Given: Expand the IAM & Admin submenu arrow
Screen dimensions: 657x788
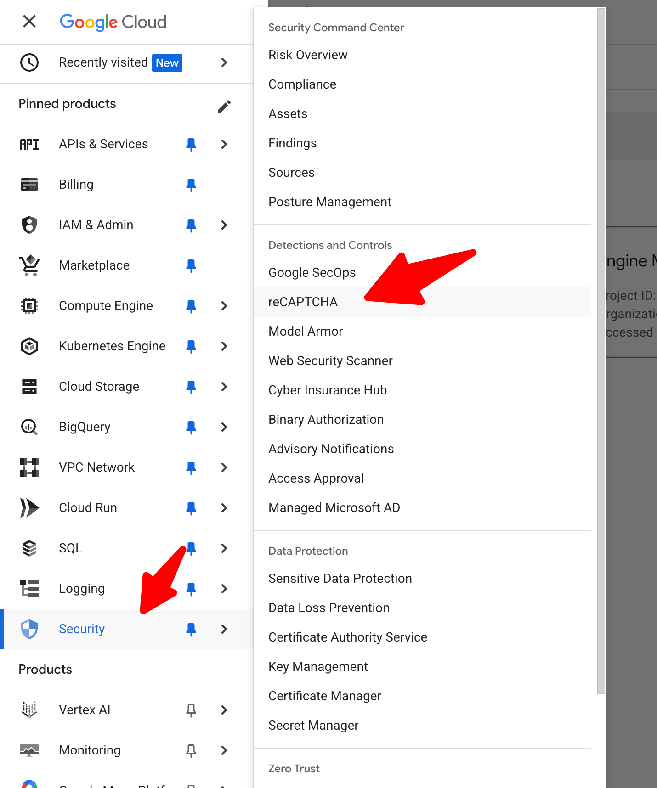Looking at the screenshot, I should [x=224, y=225].
